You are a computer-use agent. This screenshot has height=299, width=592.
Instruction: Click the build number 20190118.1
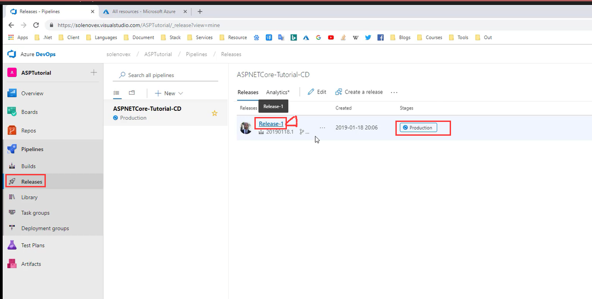[280, 132]
